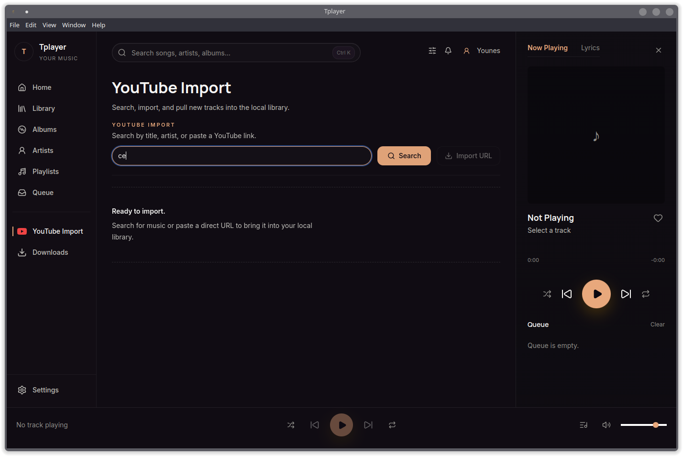Toggle shuffle in bottom player bar

pyautogui.click(x=291, y=425)
